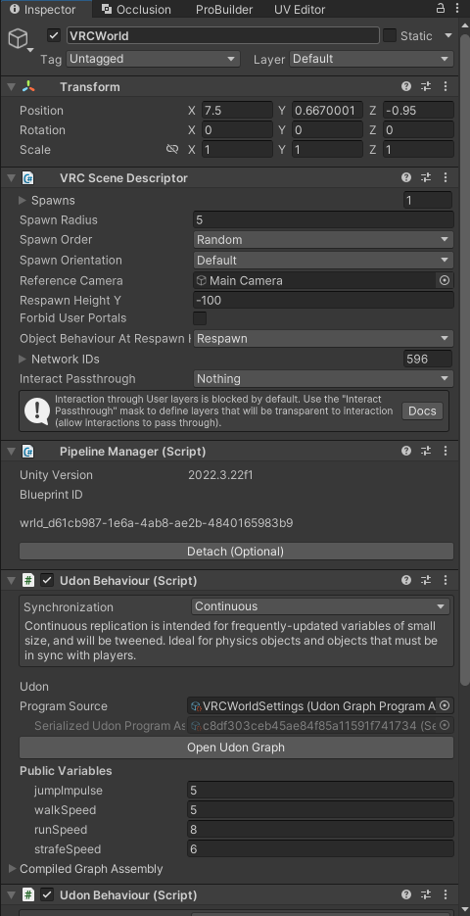This screenshot has height=916, width=470.
Task: Open VRC Scene Descriptor three-dot menu
Action: point(446,177)
